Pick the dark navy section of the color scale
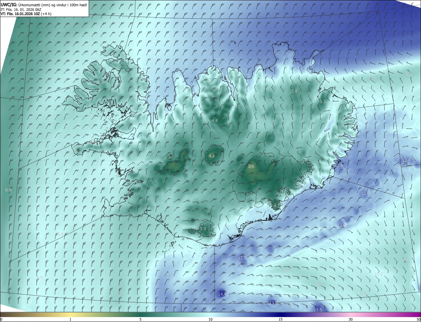The width and height of the screenshot is (421, 322). click(281, 314)
